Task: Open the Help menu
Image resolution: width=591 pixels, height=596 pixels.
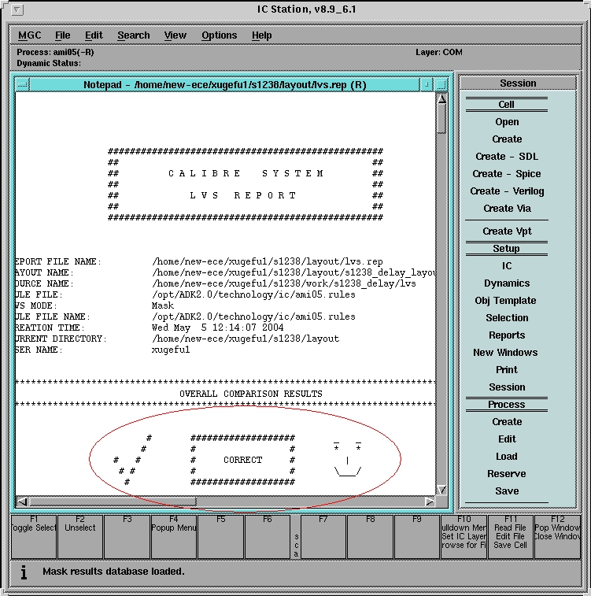Action: pos(262,35)
